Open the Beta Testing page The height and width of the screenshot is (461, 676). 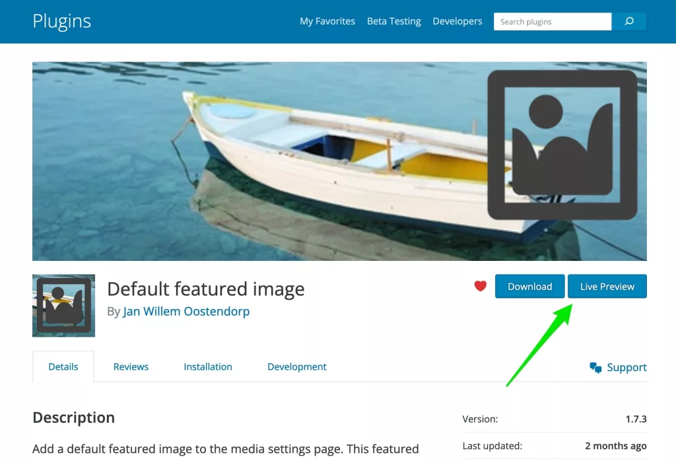click(x=393, y=21)
